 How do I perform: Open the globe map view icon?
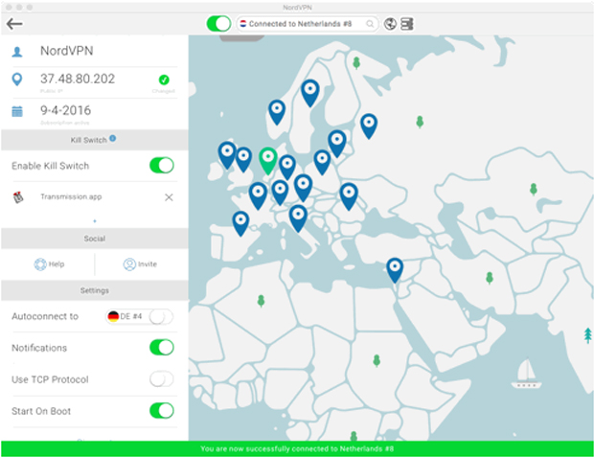(390, 24)
